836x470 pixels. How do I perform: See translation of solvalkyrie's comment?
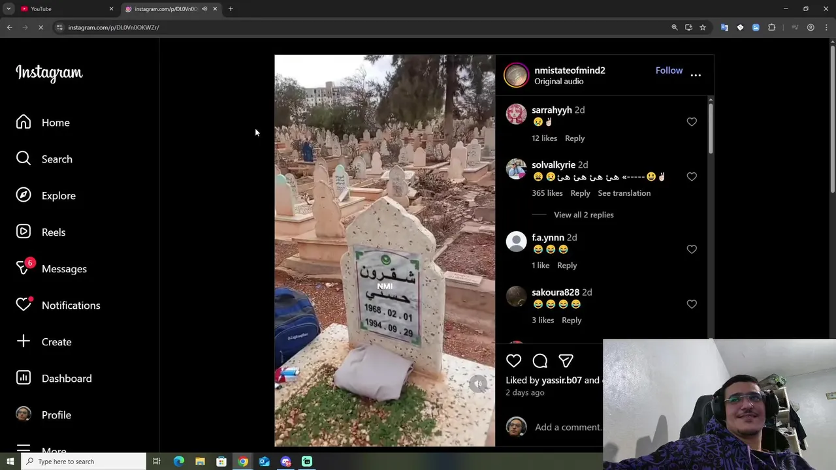pyautogui.click(x=624, y=193)
